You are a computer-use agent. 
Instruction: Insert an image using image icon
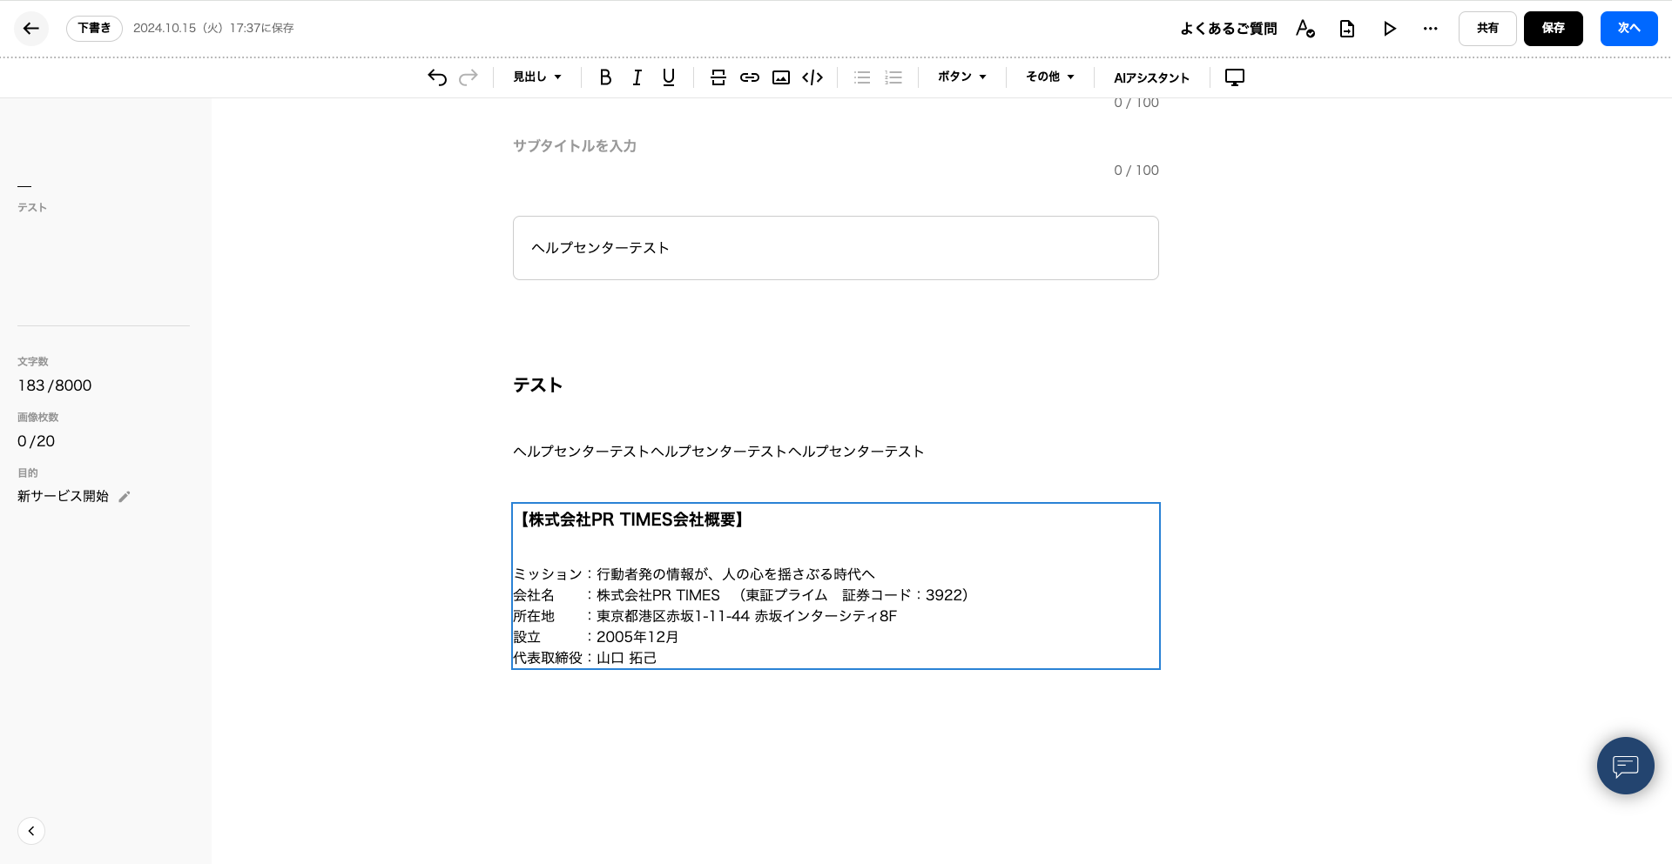click(781, 77)
